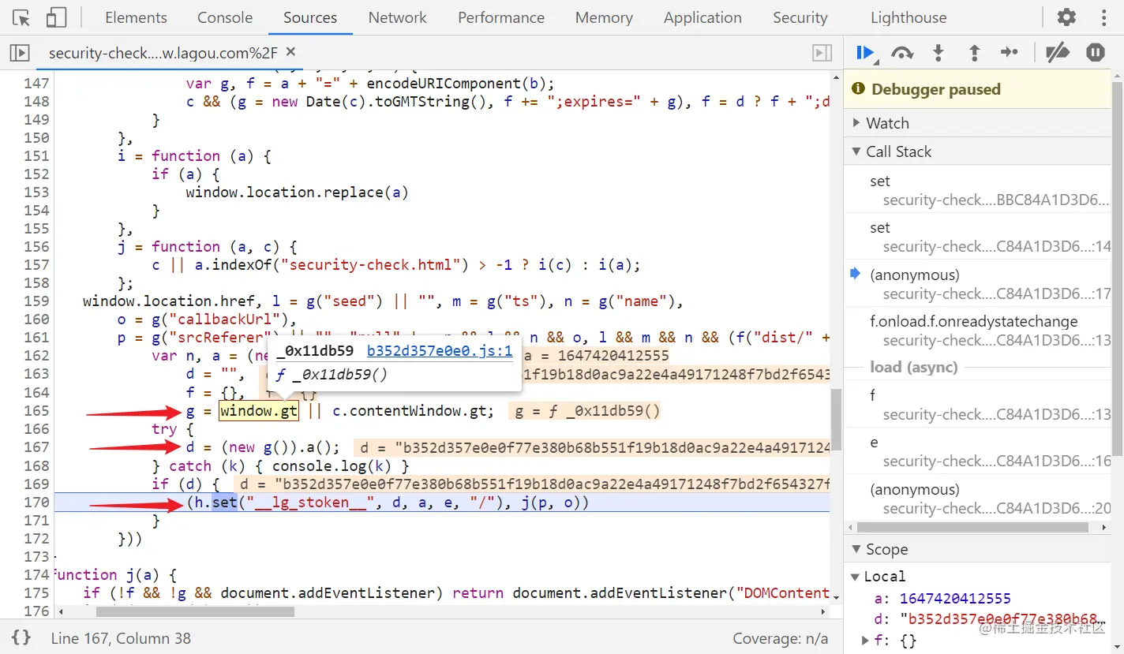
Task: Open the Network tab
Action: tap(398, 17)
